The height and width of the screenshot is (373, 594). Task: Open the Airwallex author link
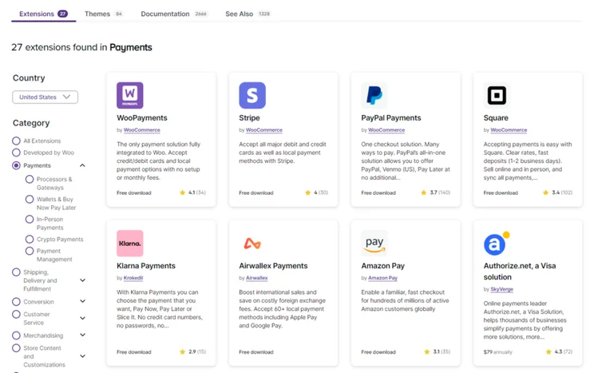(x=257, y=278)
